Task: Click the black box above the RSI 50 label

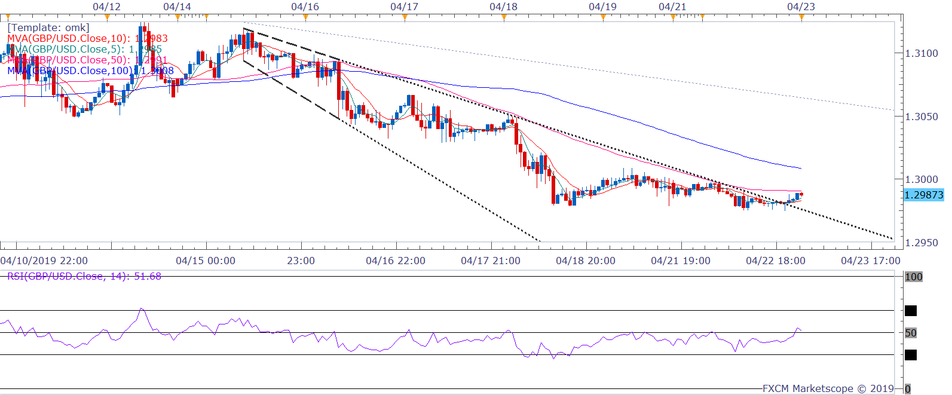Action: [x=911, y=311]
